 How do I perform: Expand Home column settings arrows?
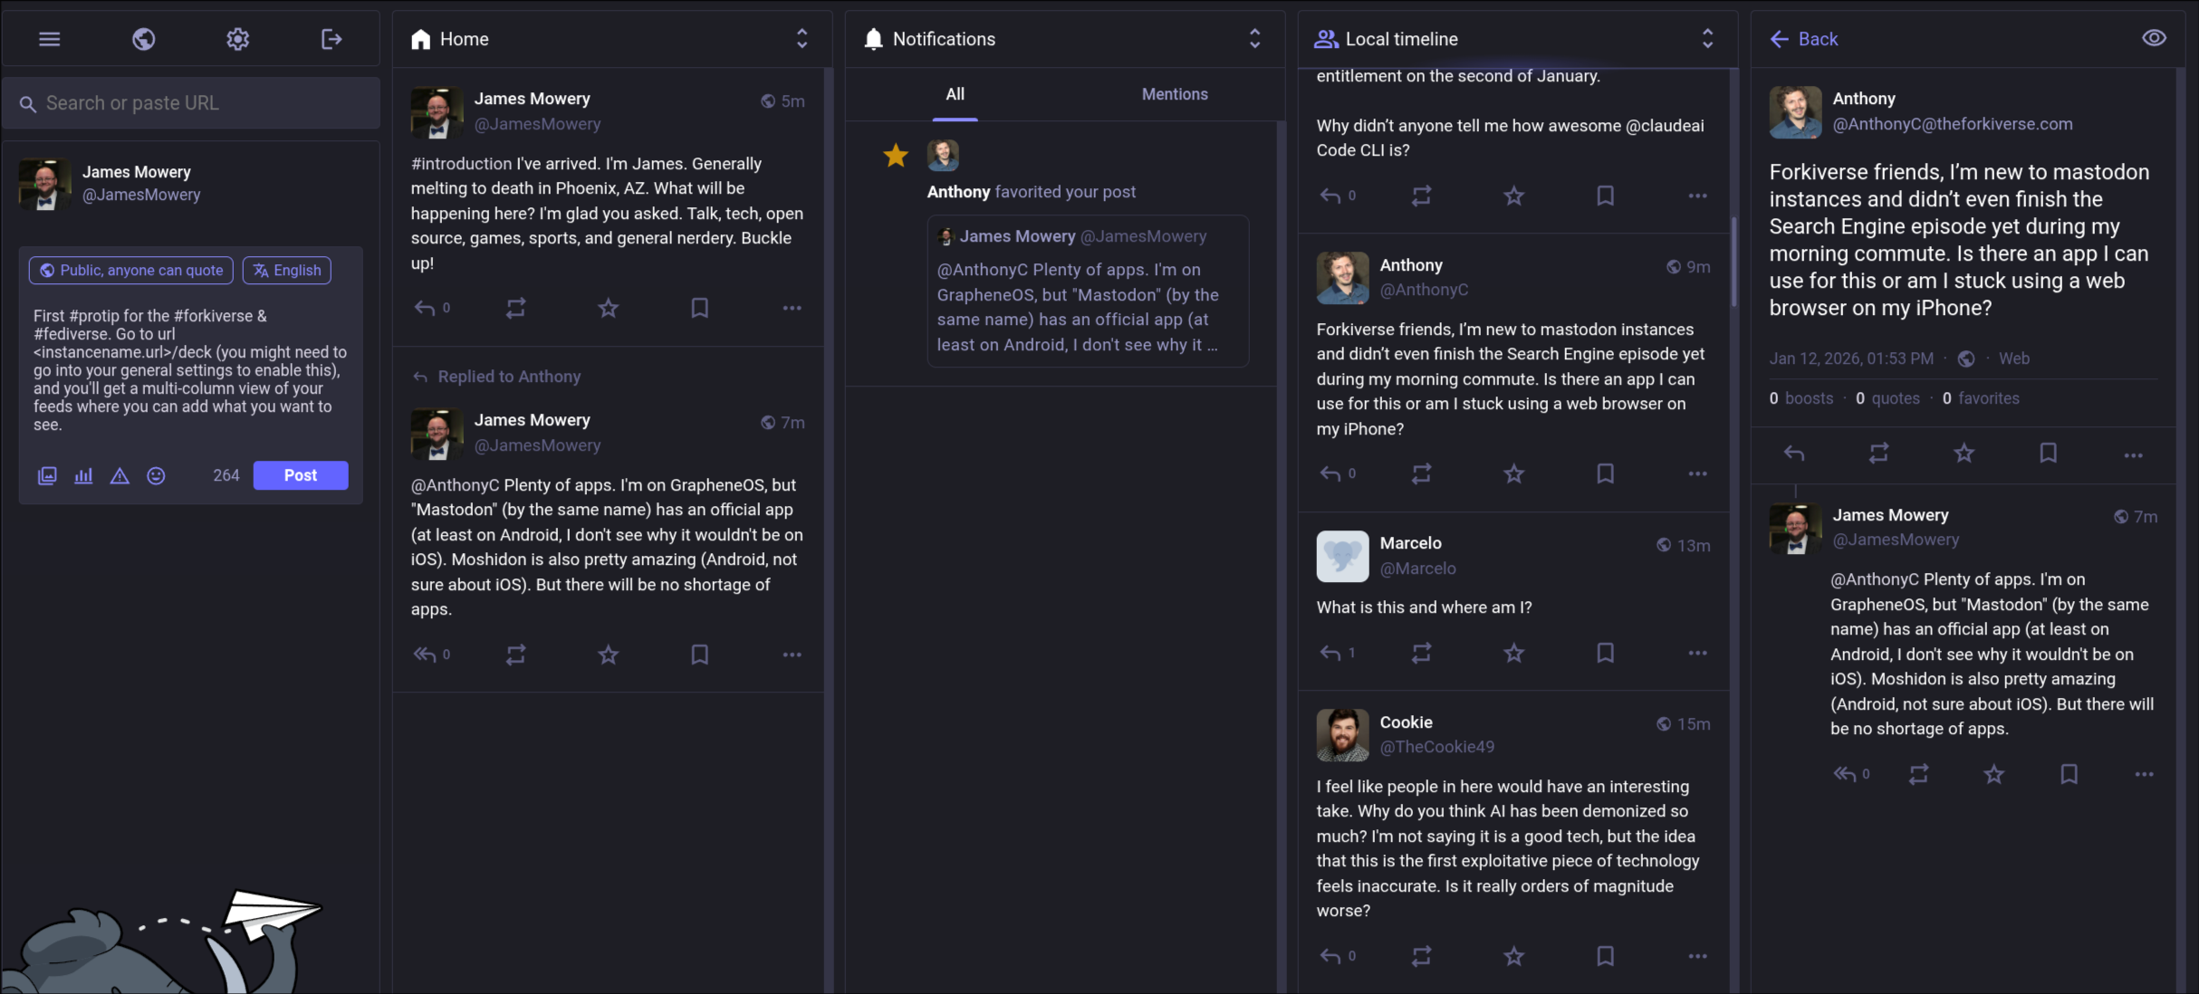pyautogui.click(x=802, y=38)
